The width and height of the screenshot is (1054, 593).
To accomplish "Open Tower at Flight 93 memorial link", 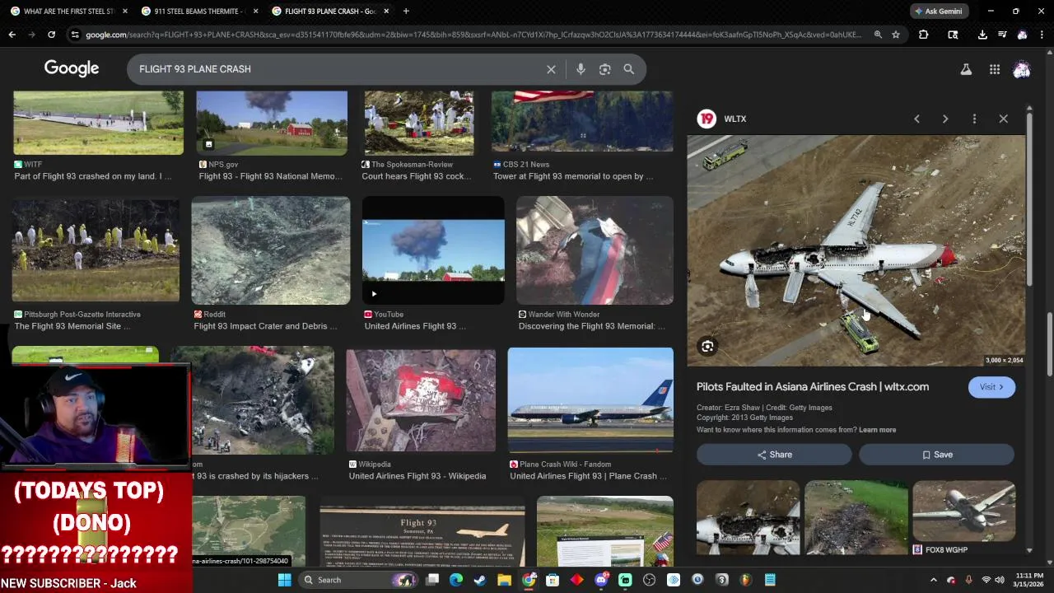I will (x=573, y=176).
